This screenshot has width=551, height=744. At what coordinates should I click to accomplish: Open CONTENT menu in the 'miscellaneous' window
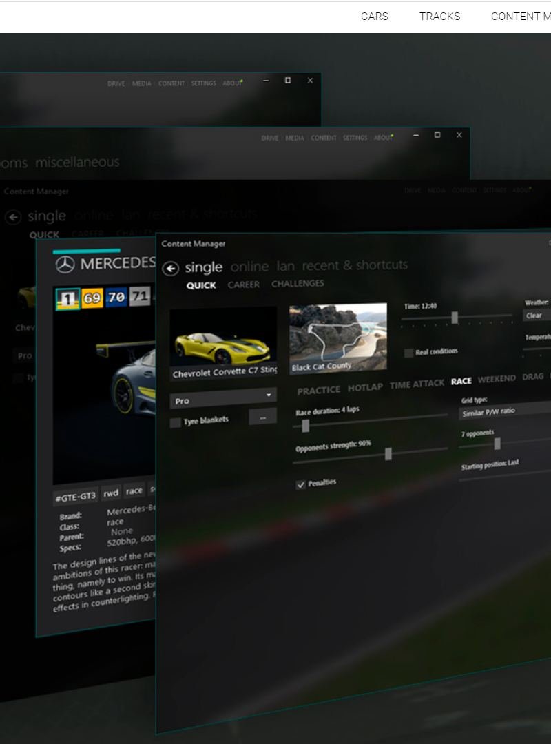coord(324,138)
